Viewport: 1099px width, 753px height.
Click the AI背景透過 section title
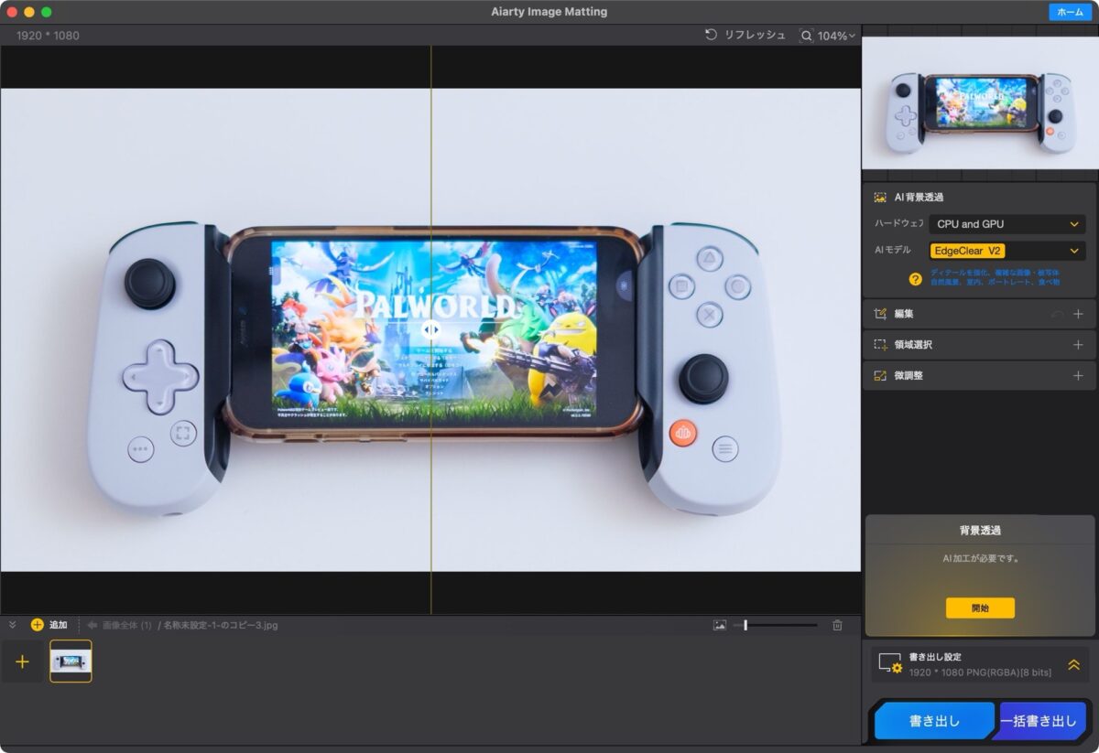[919, 197]
